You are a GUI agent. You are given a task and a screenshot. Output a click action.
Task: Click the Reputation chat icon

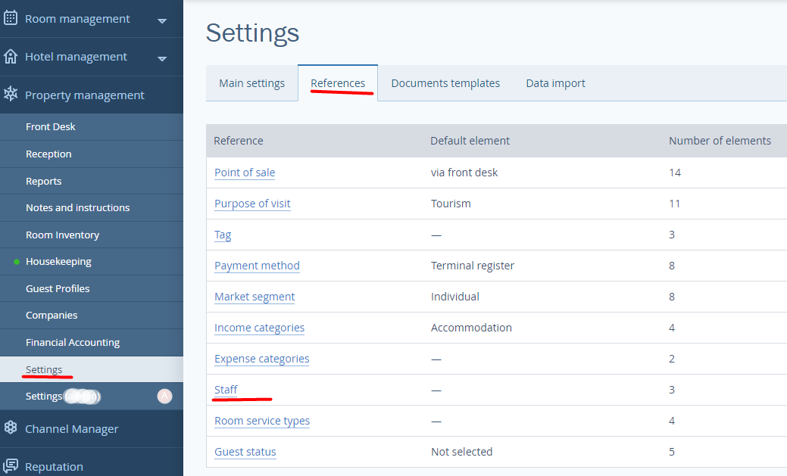point(11,465)
